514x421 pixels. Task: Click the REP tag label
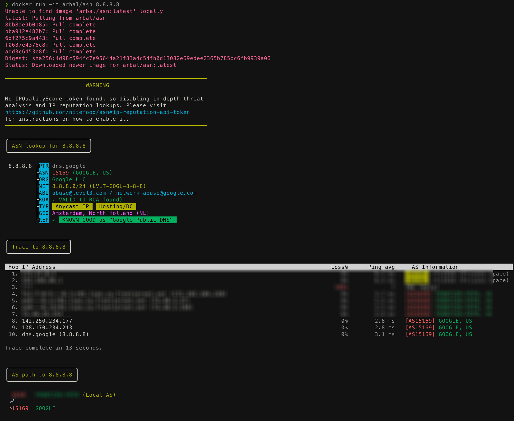click(44, 220)
